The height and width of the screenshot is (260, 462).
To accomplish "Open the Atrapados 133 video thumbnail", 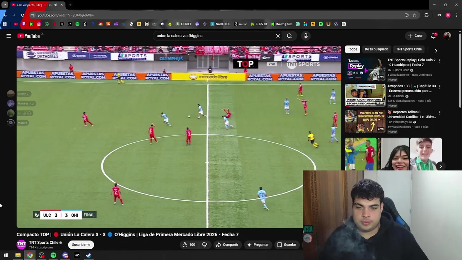I will [365, 95].
